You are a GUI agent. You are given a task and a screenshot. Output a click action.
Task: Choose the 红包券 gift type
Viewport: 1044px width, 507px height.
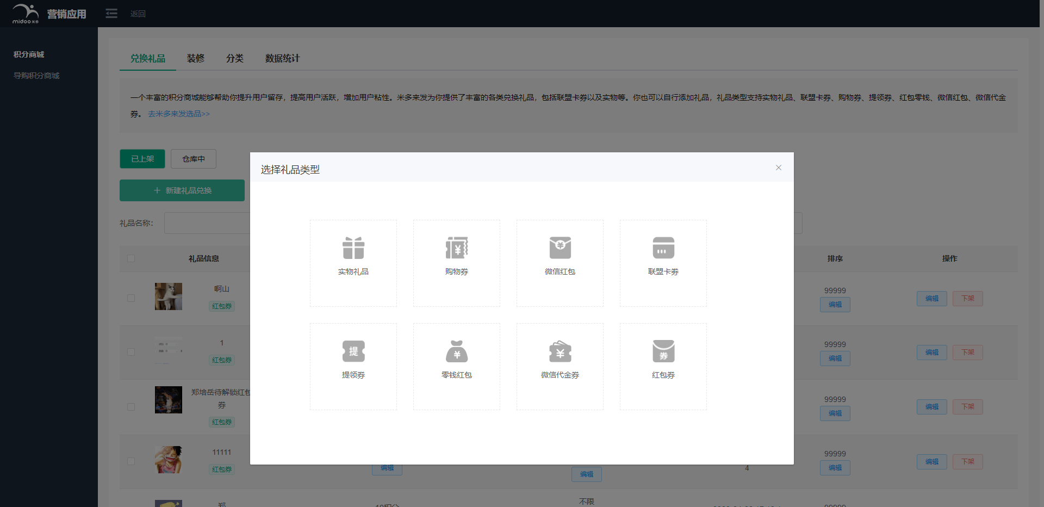click(x=663, y=366)
